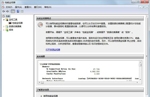
Task: Select 监视工具 tree item
Action: 13,20
